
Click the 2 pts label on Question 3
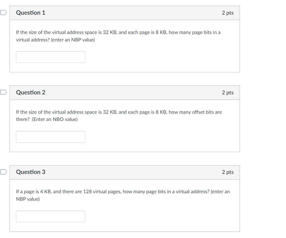point(228,172)
